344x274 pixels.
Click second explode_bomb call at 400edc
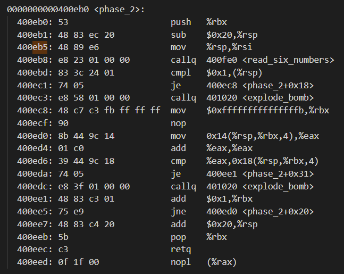pos(242,187)
